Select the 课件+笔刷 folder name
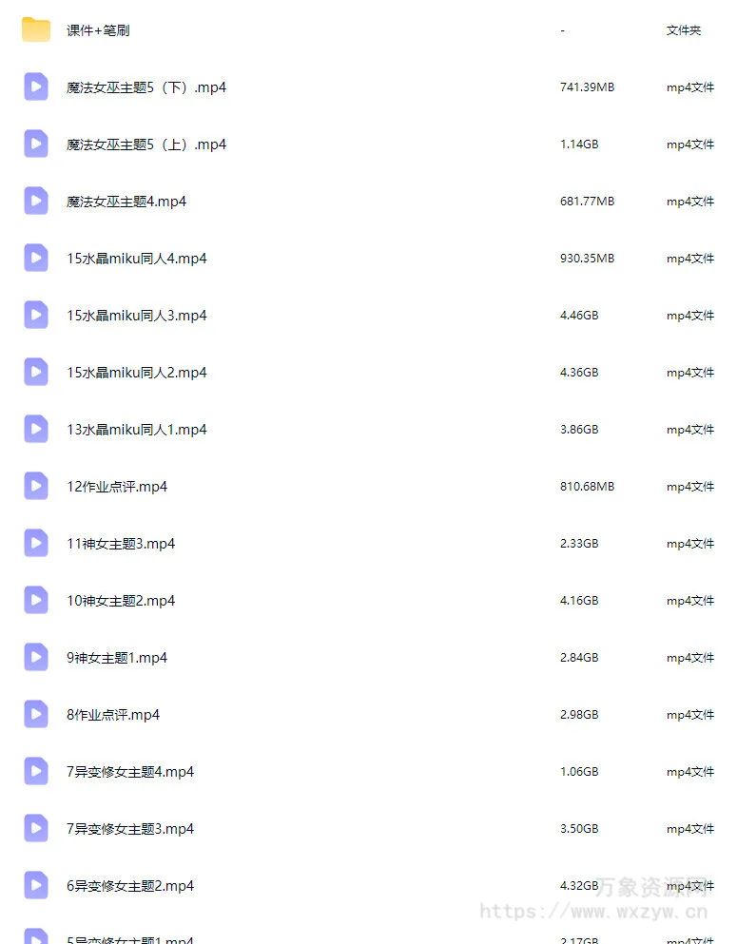This screenshot has height=944, width=737. point(98,30)
